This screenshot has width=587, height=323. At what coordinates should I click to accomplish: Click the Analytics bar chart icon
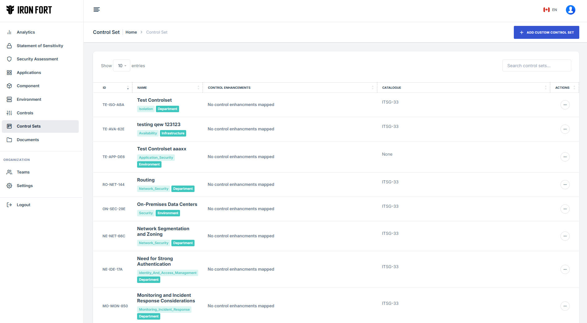click(x=9, y=32)
